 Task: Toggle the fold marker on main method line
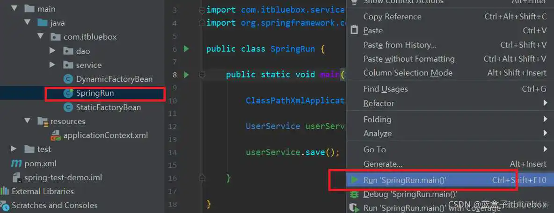click(202, 74)
